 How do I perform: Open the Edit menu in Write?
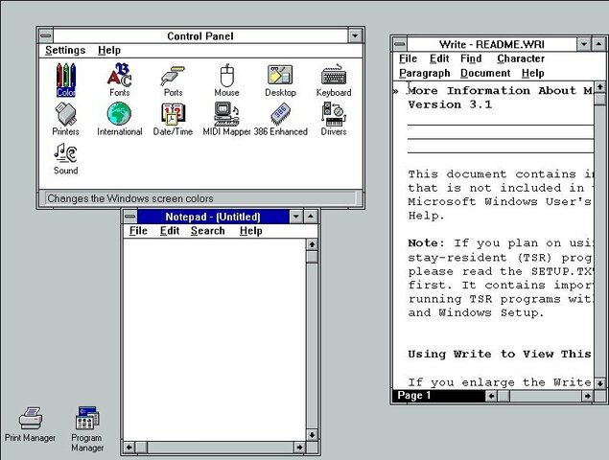[x=439, y=58]
